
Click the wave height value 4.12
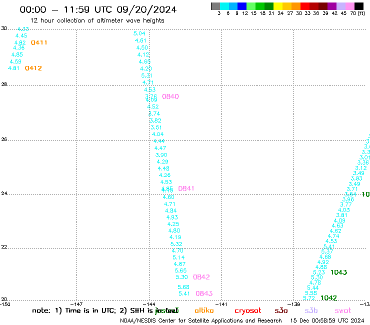click(143, 55)
